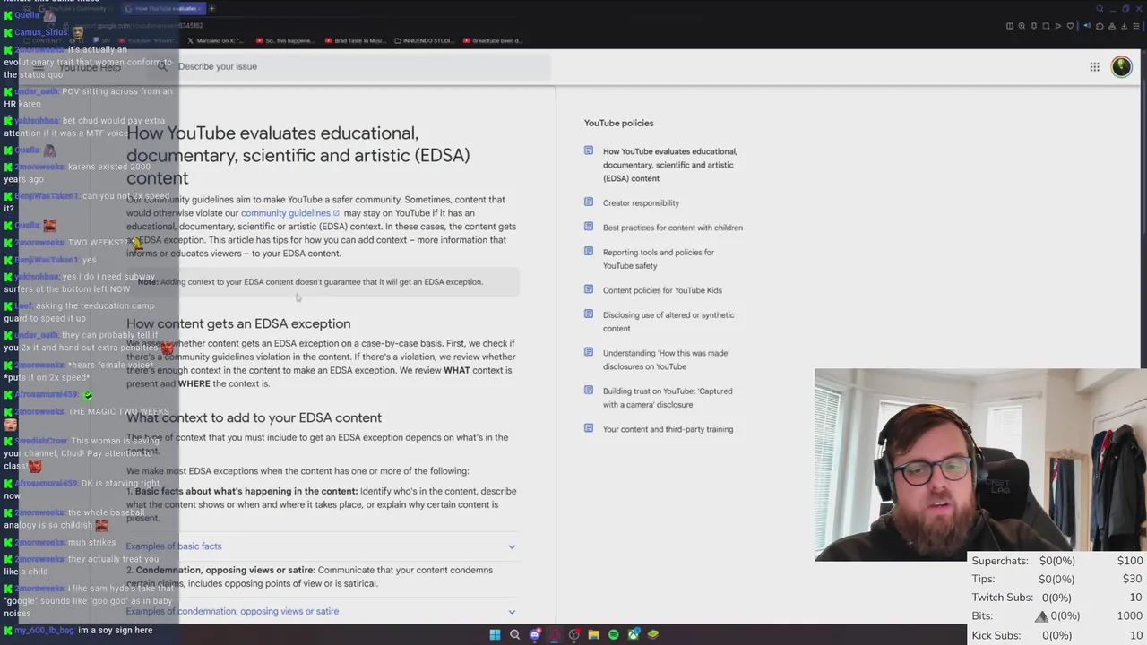Click the Superchats goal row in the overlay
Viewport: 1147px width, 645px height.
(x=1056, y=561)
